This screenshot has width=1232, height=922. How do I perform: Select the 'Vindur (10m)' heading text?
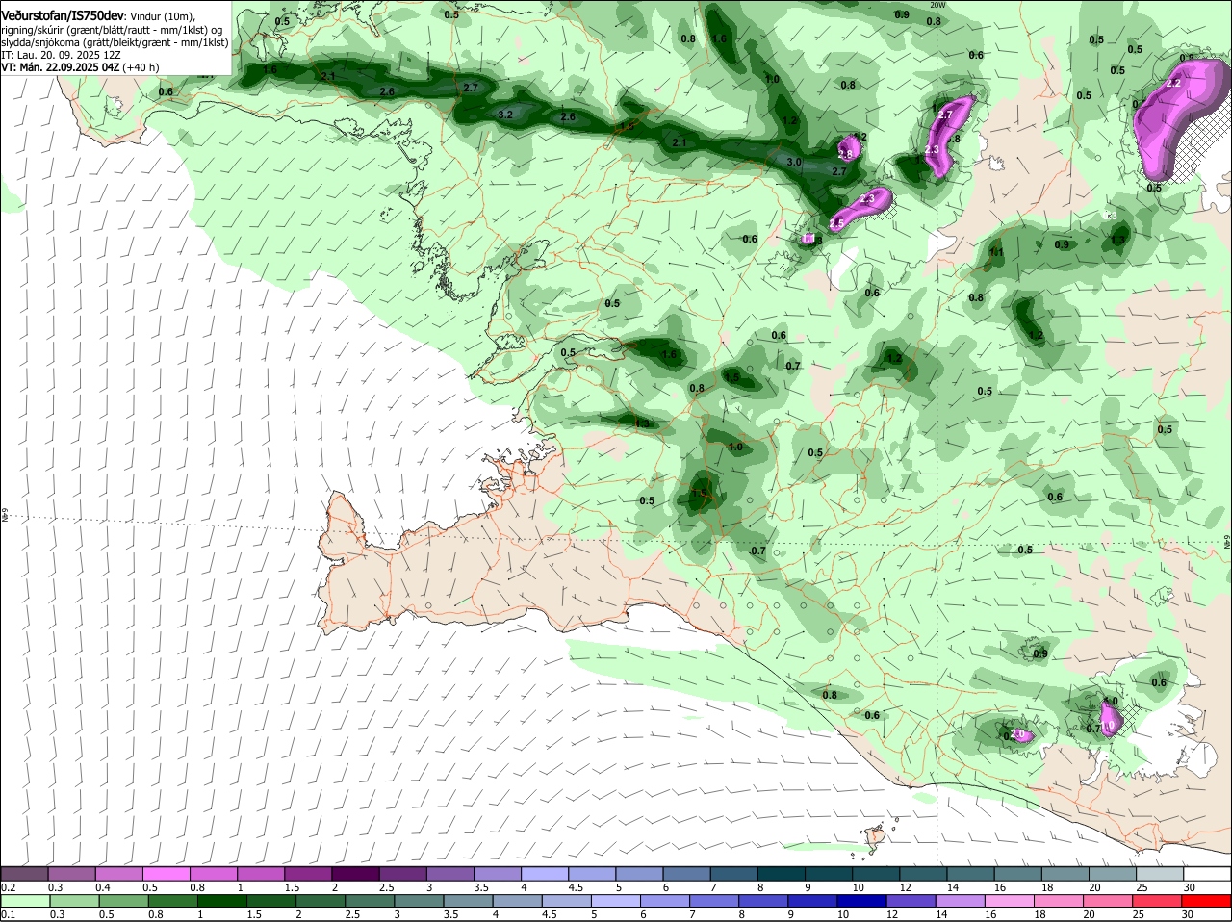pyautogui.click(x=163, y=16)
